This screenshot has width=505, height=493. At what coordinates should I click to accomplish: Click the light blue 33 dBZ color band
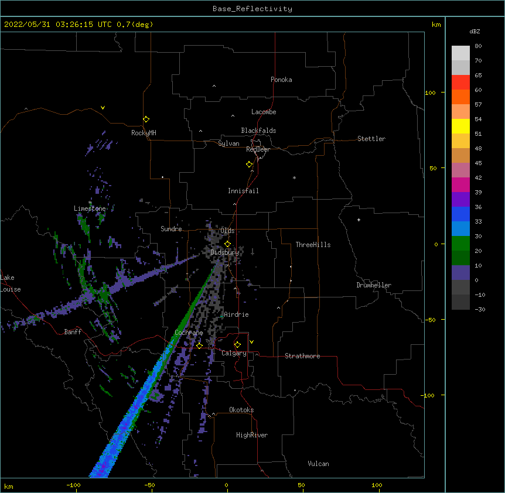coord(460,228)
